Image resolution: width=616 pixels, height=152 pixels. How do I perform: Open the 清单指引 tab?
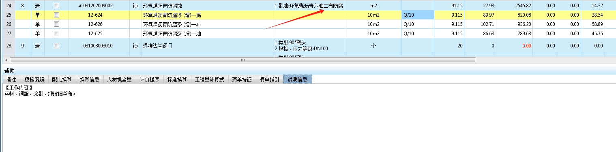point(269,79)
